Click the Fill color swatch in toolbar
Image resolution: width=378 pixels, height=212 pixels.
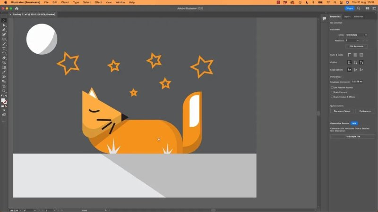click(3, 100)
